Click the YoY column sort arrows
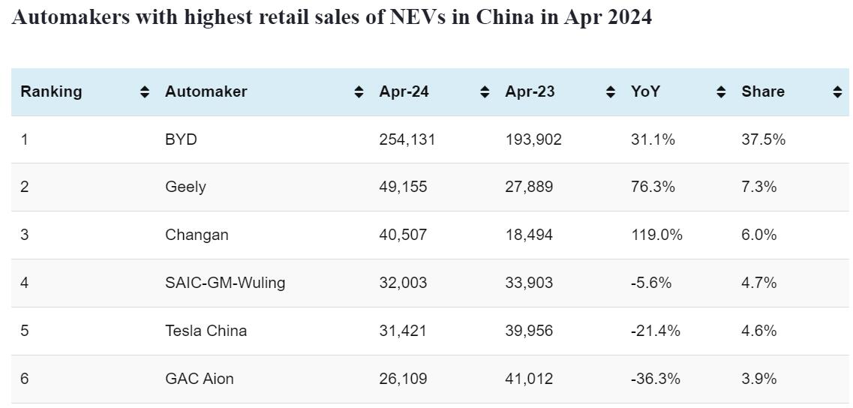 pyautogui.click(x=721, y=92)
